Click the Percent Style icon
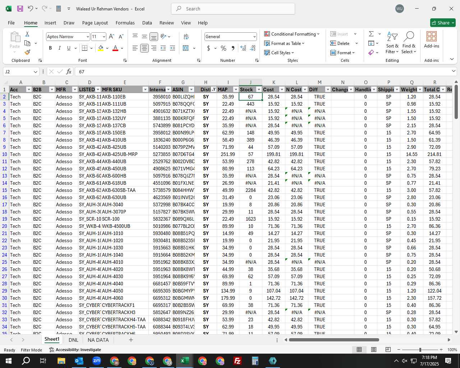 coord(224,48)
